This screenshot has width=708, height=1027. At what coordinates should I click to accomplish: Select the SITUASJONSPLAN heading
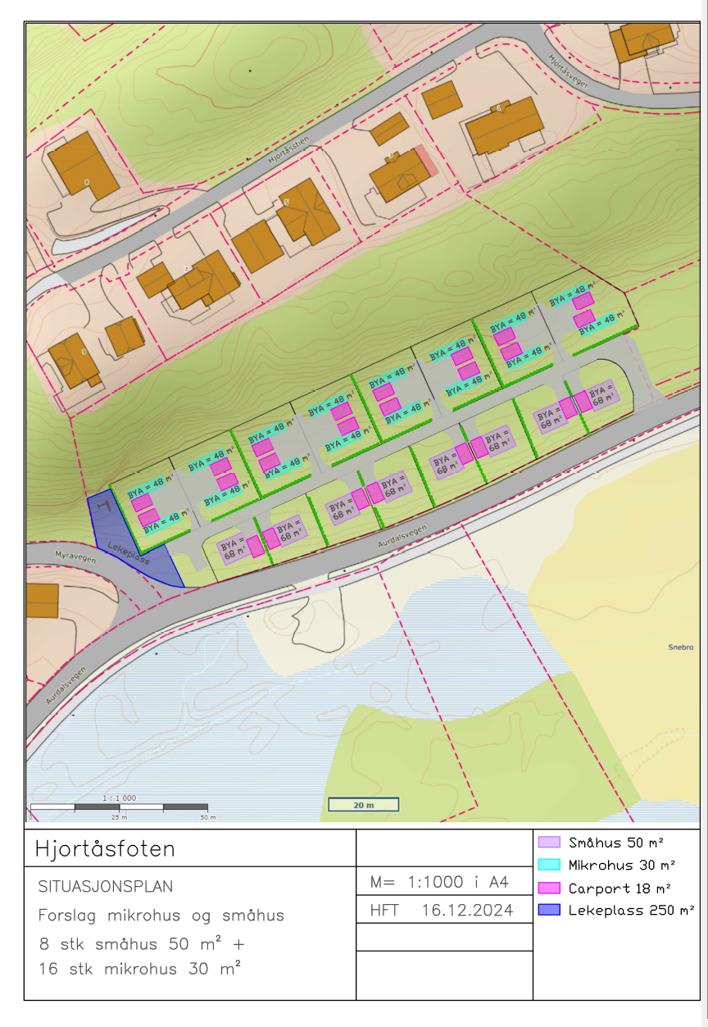click(x=106, y=887)
